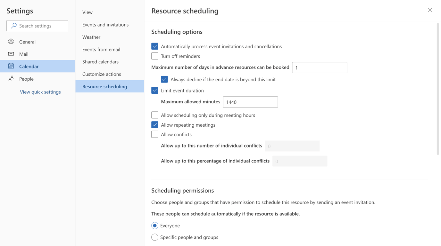Edit the Maximum allowed minutes field
This screenshot has height=246, width=441.
tap(250, 102)
